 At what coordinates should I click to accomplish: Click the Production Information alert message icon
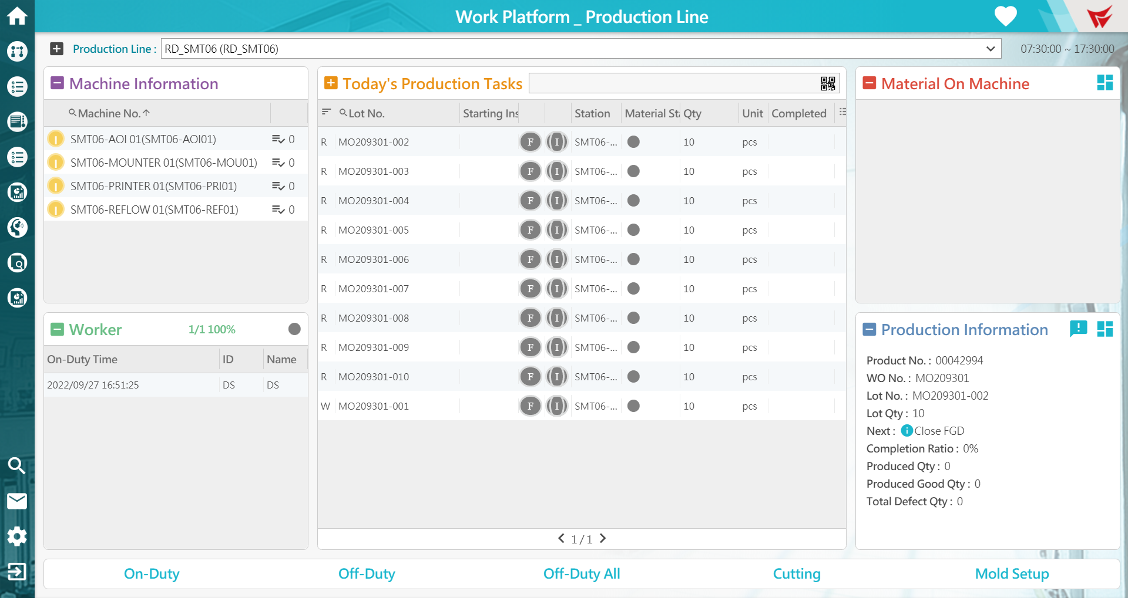(x=1078, y=329)
